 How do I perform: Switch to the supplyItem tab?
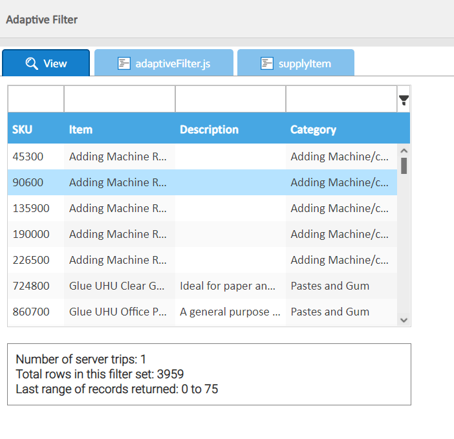tap(296, 63)
